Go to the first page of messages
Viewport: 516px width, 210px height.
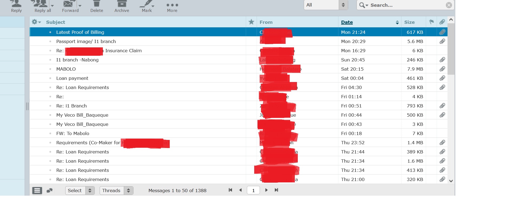230,190
